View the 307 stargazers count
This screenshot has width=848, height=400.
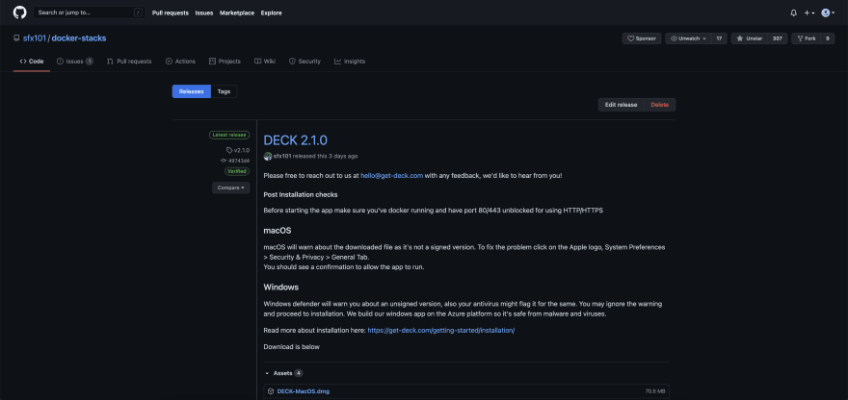click(x=777, y=38)
